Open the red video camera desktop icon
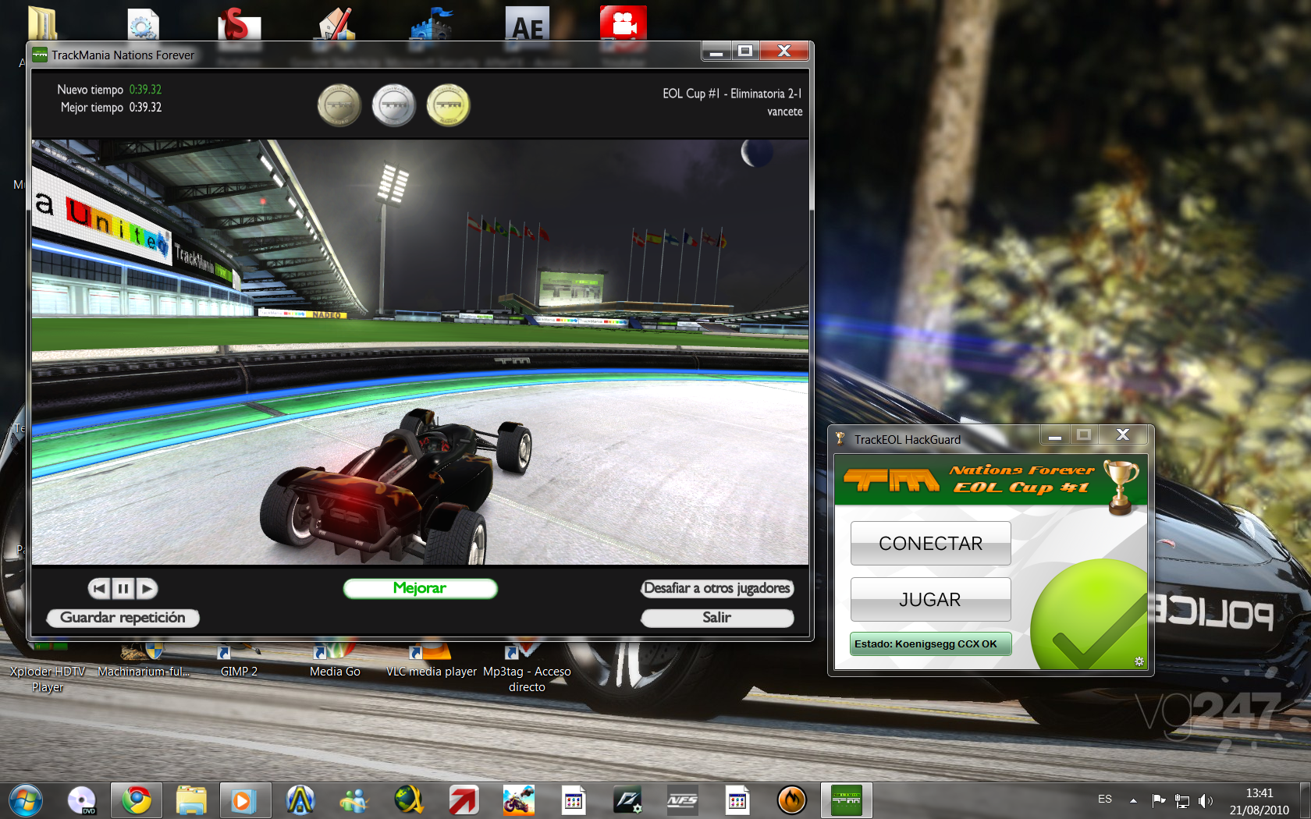This screenshot has height=819, width=1311. 624,23
